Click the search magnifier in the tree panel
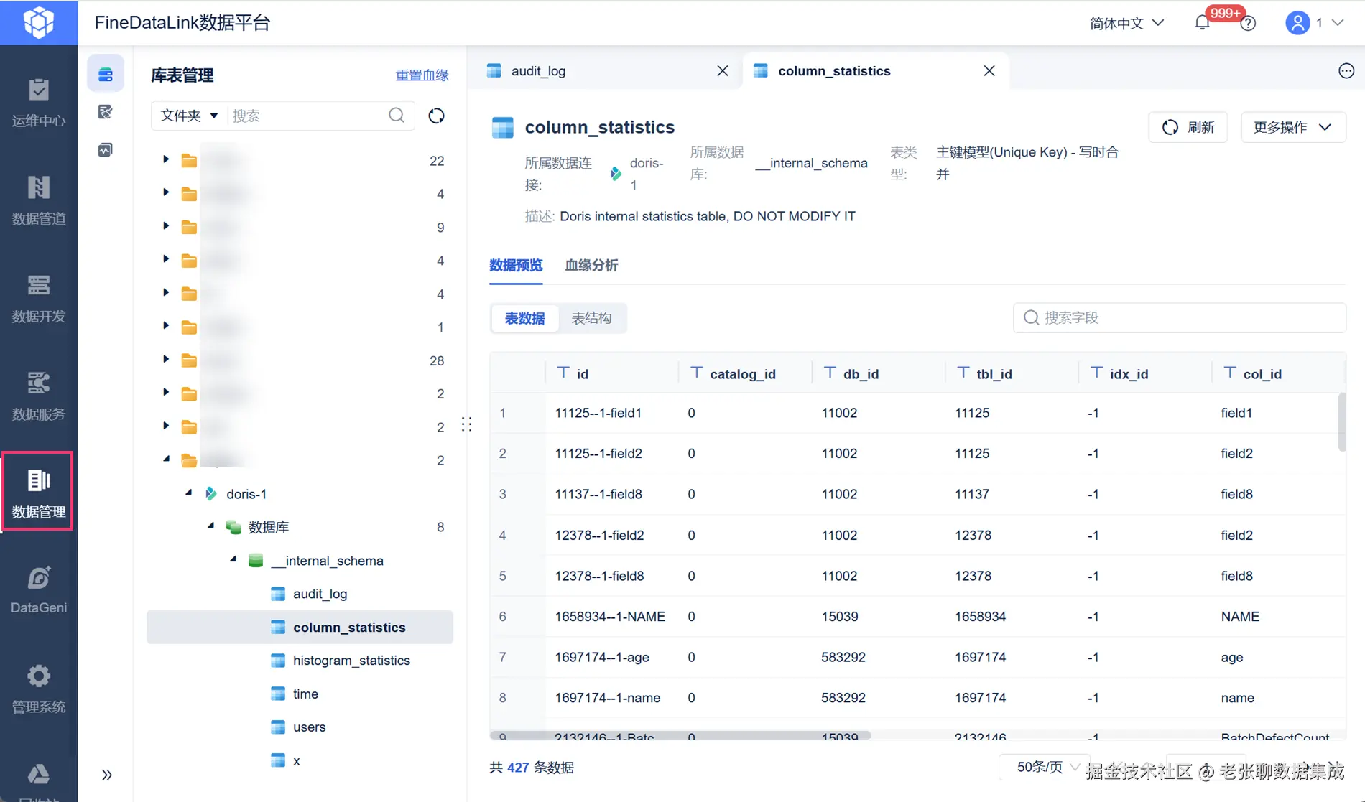 pyautogui.click(x=397, y=116)
